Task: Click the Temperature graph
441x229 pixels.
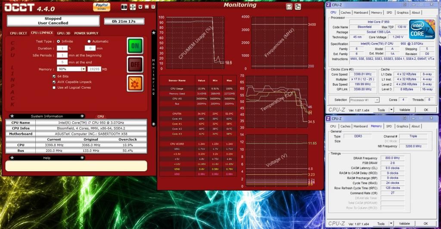Action: [277, 102]
